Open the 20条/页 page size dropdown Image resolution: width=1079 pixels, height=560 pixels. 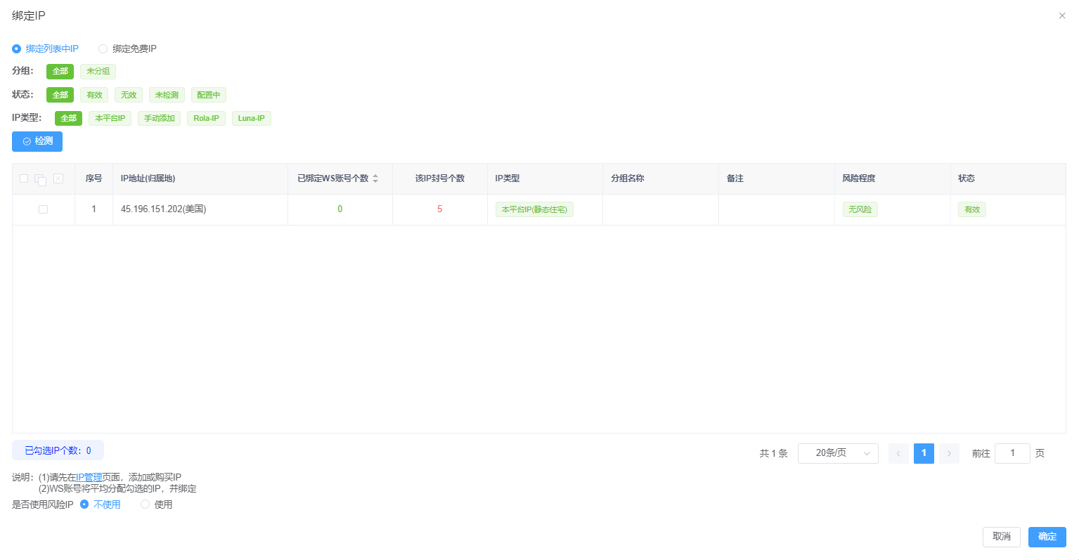click(838, 453)
